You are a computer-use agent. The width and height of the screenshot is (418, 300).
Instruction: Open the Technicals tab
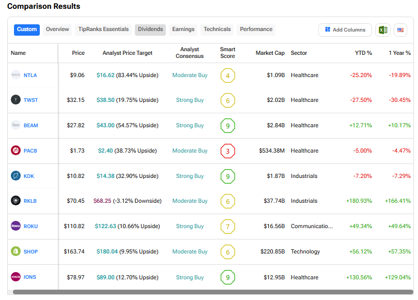[x=217, y=29]
